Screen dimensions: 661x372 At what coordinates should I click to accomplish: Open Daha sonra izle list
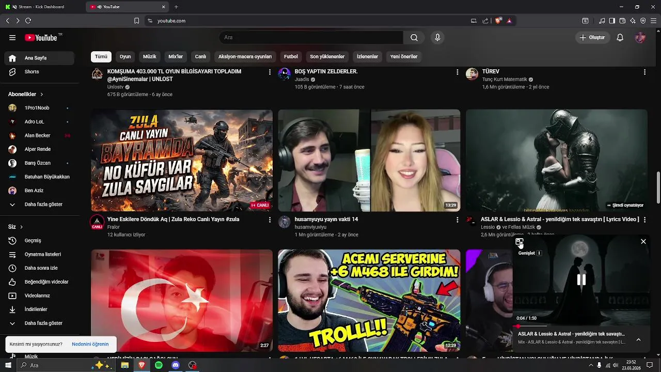pos(39,268)
